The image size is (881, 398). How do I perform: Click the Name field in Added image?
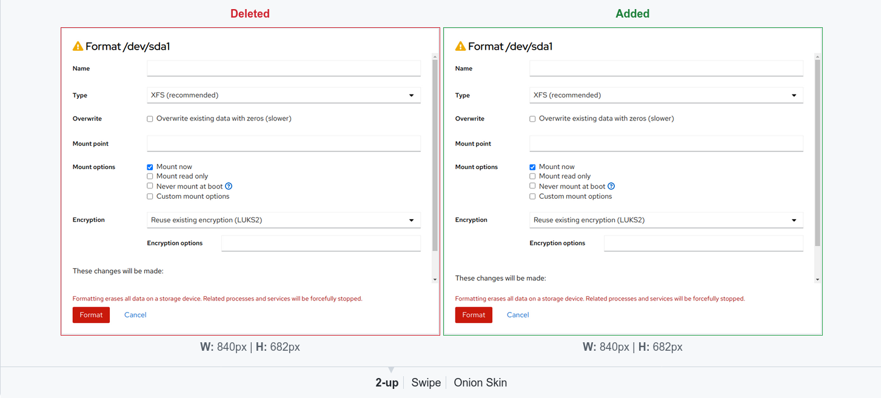(666, 68)
